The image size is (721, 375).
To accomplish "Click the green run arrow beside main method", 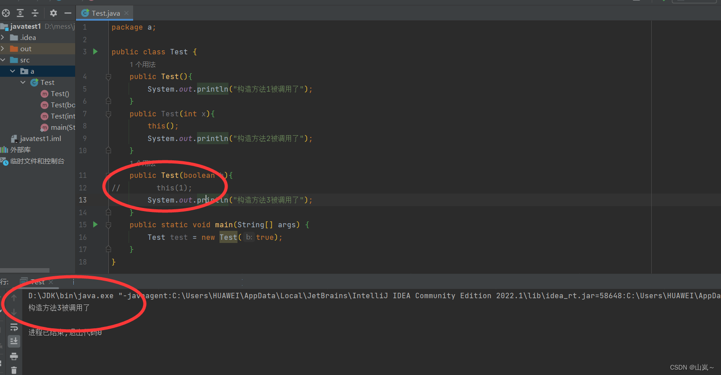I will 95,224.
